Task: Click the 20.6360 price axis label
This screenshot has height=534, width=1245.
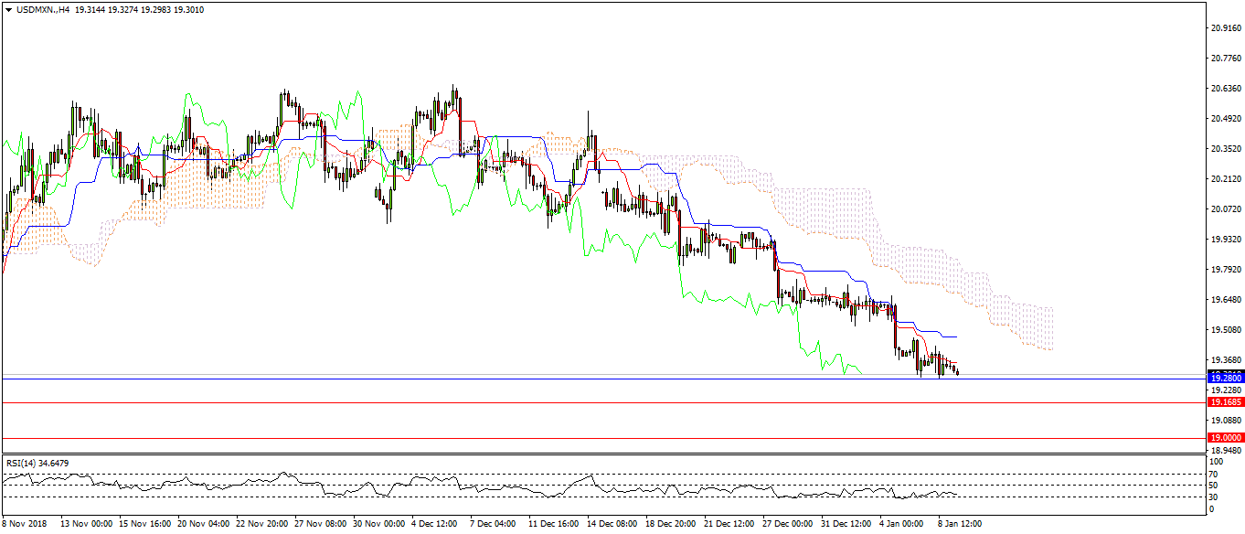Action: [1224, 89]
